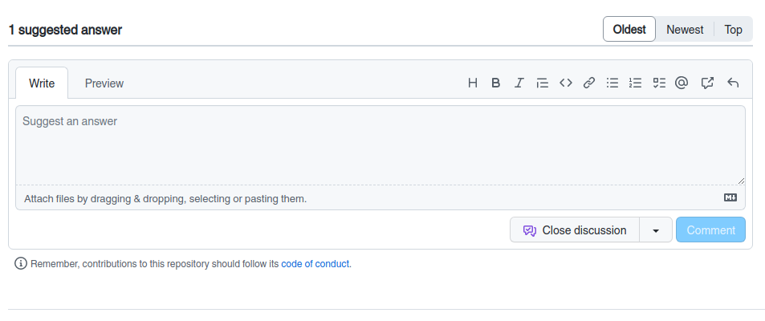Switch to the Preview tab
Screen dimensions: 765x321
[x=104, y=83]
